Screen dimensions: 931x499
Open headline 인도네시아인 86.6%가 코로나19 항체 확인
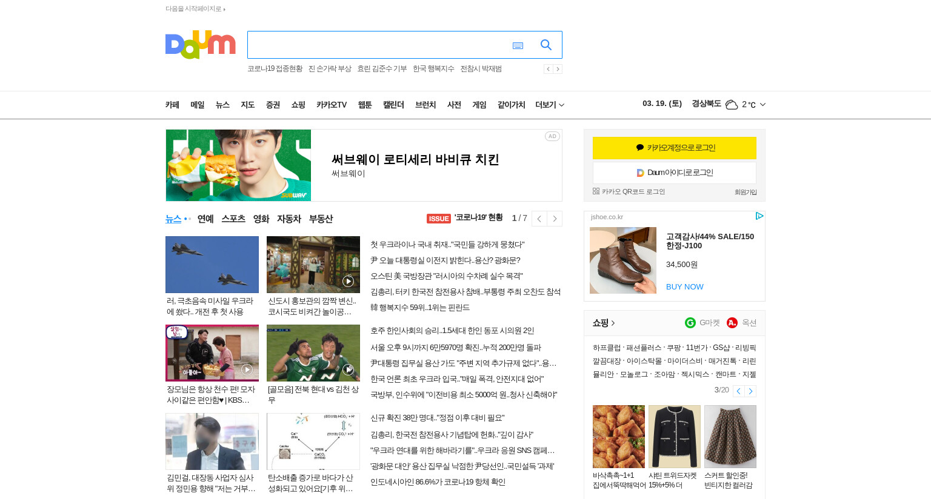tap(438, 482)
